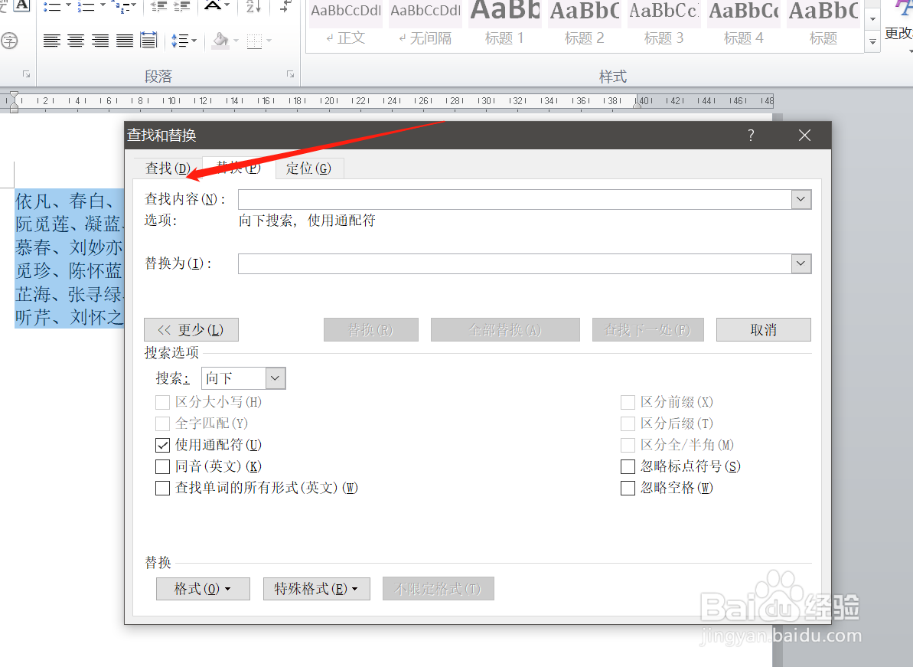
Task: Click the bullet list icon
Action: [52, 6]
